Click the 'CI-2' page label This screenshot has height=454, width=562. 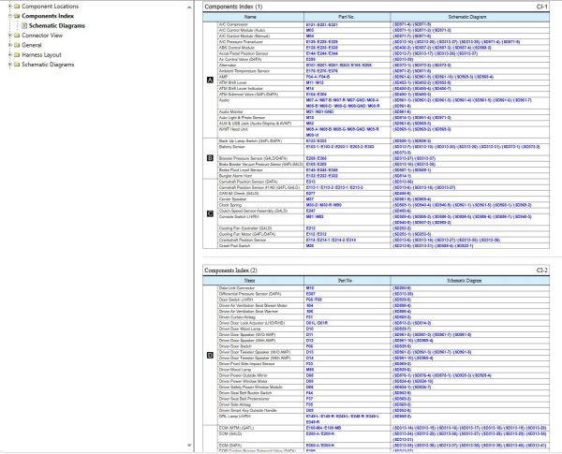[x=541, y=271]
